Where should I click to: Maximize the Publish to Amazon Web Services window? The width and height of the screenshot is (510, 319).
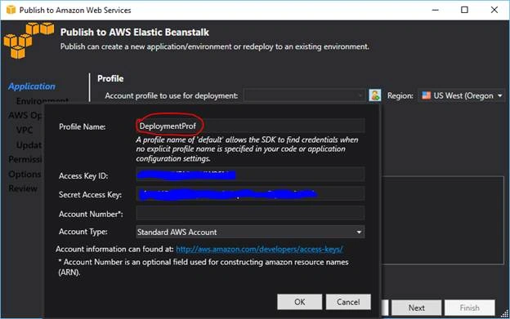(x=464, y=10)
